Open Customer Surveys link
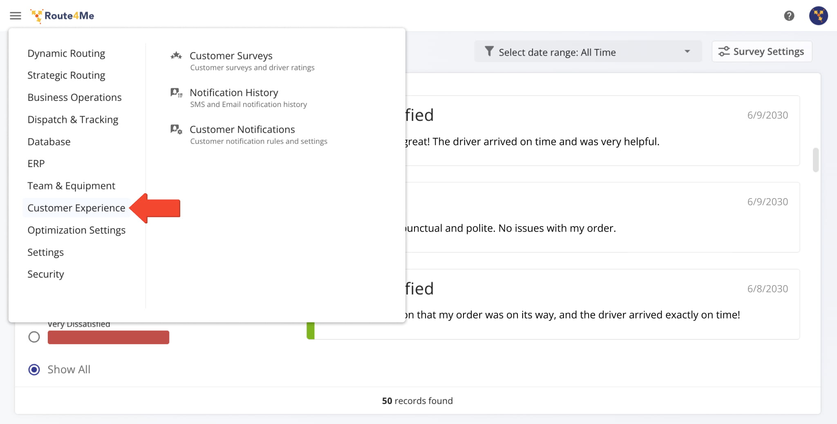 pyautogui.click(x=231, y=56)
